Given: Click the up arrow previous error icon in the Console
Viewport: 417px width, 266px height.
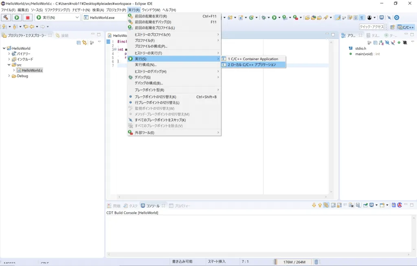Looking at the screenshot, I should 320,205.
